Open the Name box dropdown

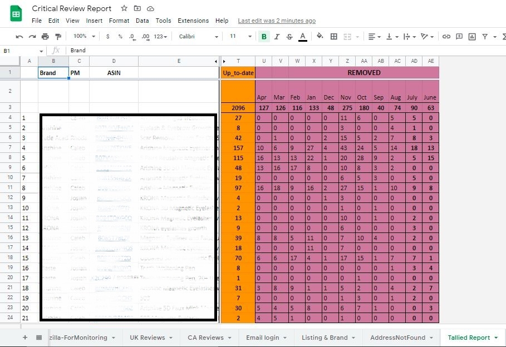41,51
